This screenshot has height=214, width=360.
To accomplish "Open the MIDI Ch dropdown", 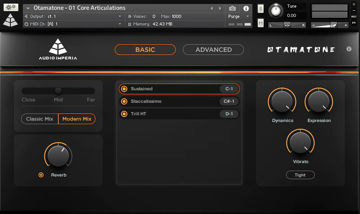I will pos(120,24).
